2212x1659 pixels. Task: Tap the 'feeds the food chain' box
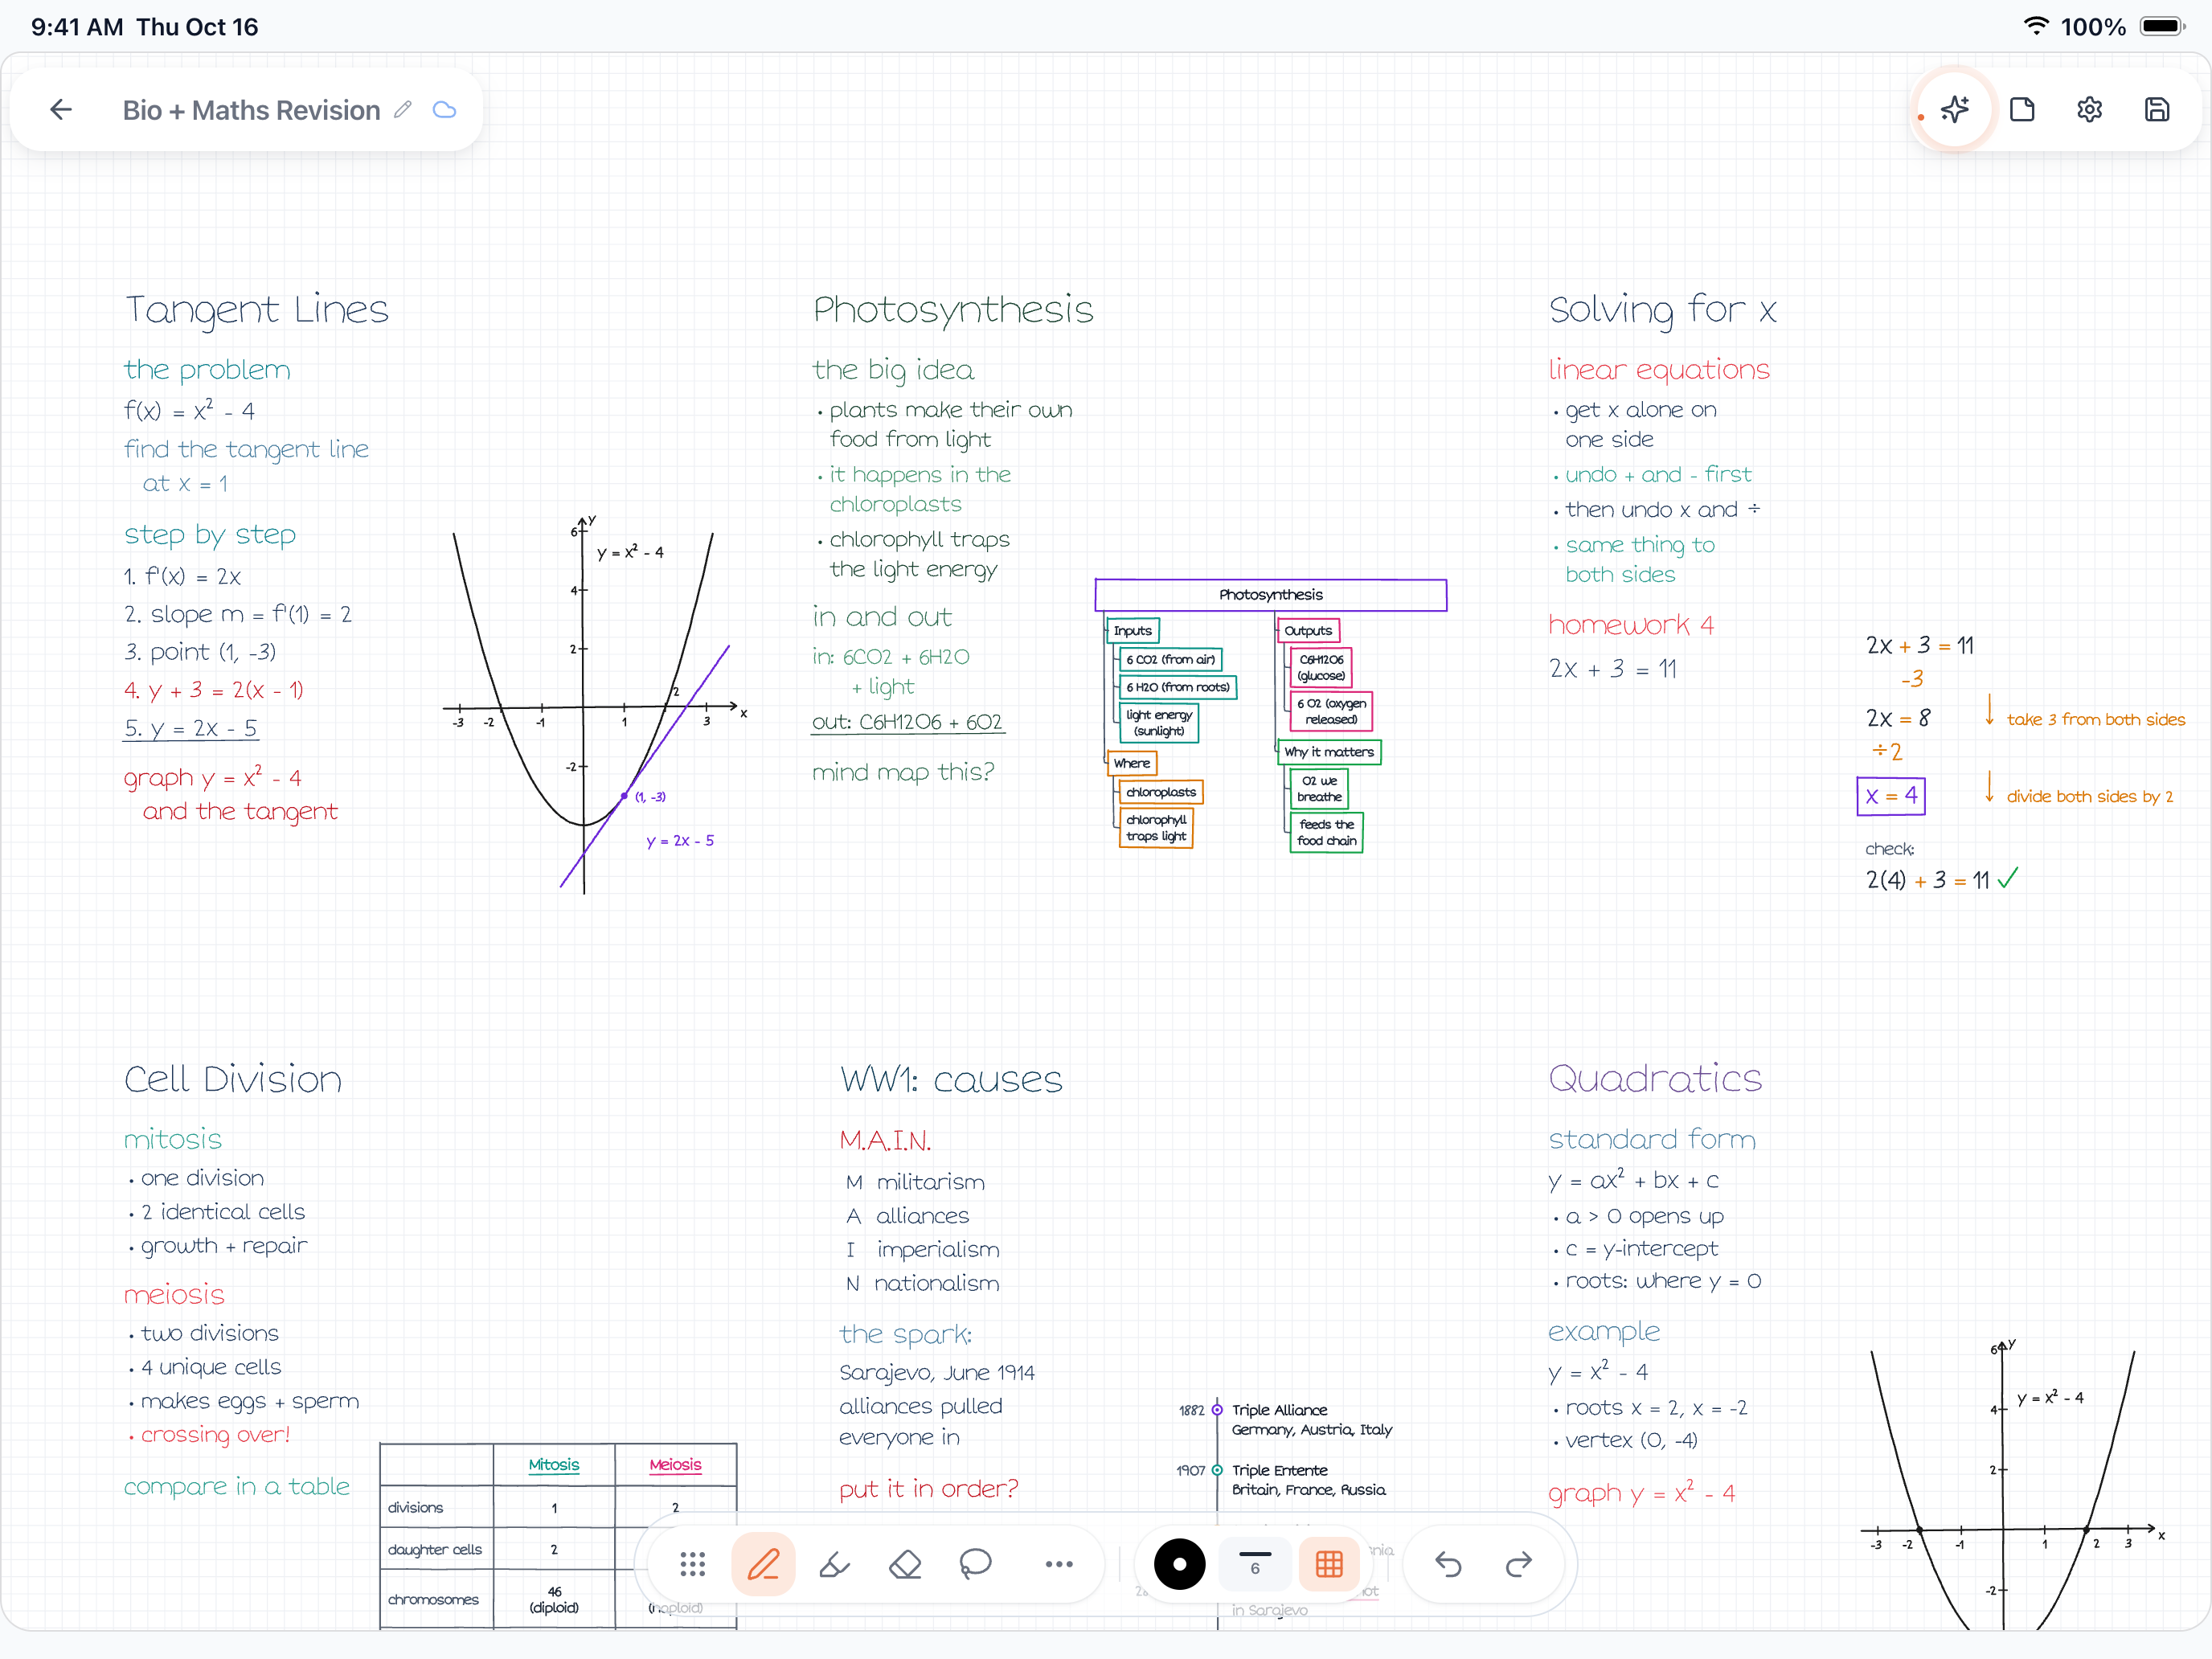(x=1327, y=832)
